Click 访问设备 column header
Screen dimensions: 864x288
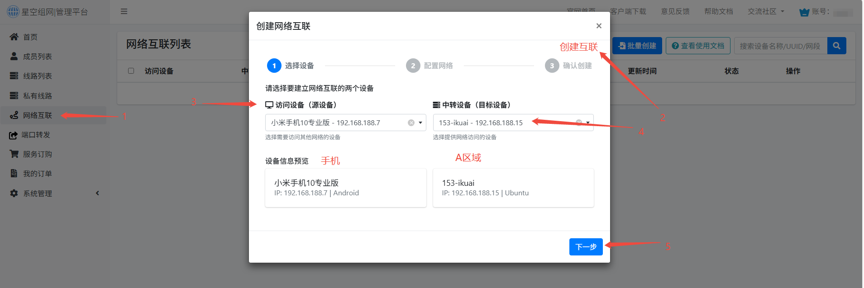click(159, 71)
